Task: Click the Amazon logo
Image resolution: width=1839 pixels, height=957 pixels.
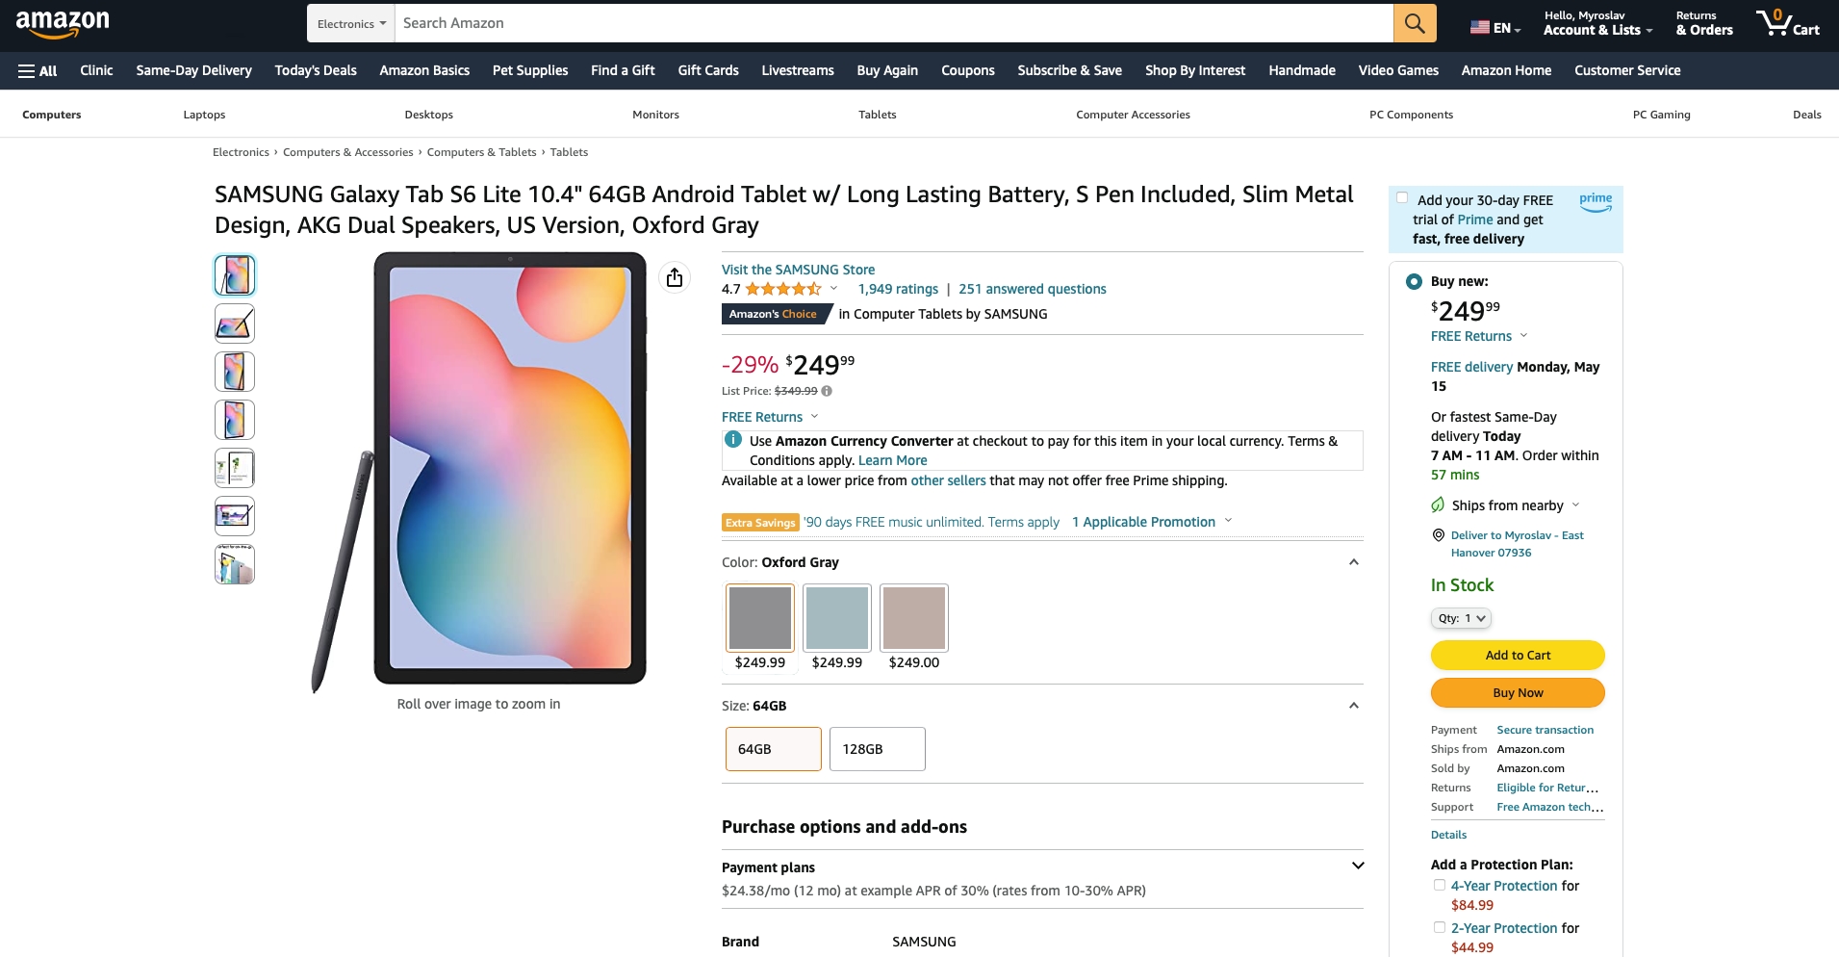Action: [63, 24]
